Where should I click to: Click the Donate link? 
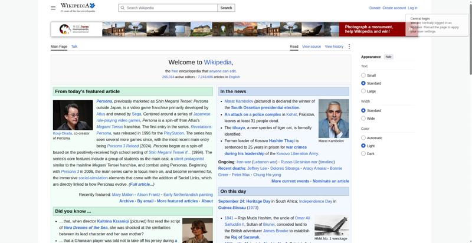pos(375,8)
